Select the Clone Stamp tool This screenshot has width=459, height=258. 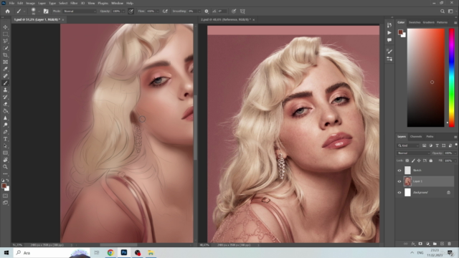pyautogui.click(x=5, y=90)
